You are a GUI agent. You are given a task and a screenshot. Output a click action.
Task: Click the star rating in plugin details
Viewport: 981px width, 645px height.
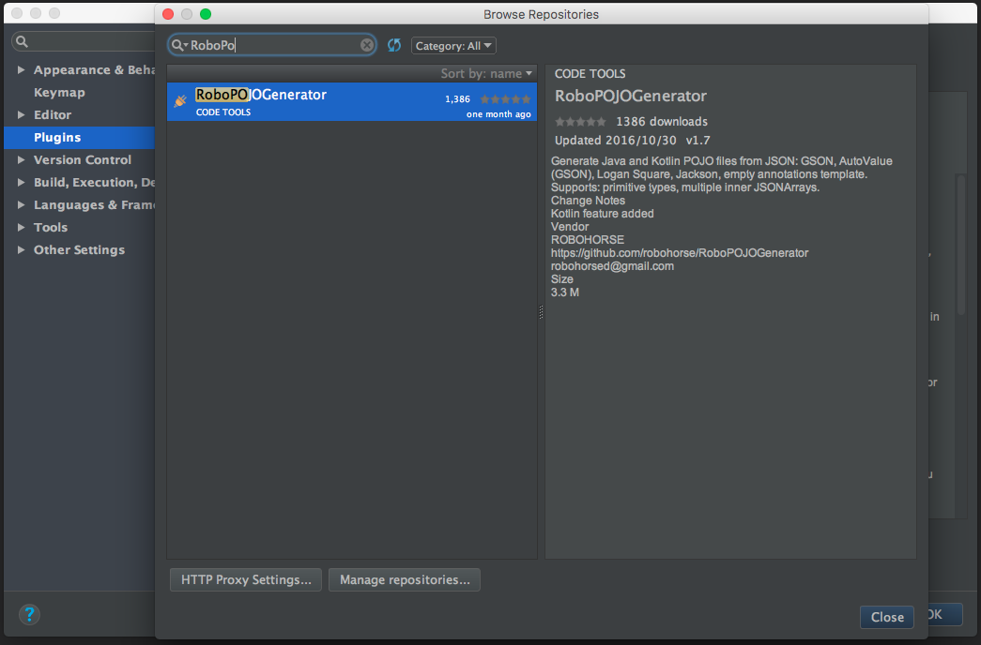tap(580, 121)
